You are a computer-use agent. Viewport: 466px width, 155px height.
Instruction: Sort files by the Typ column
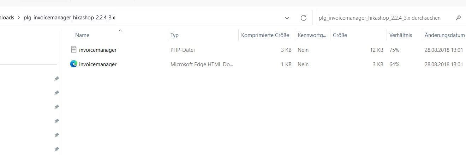174,35
